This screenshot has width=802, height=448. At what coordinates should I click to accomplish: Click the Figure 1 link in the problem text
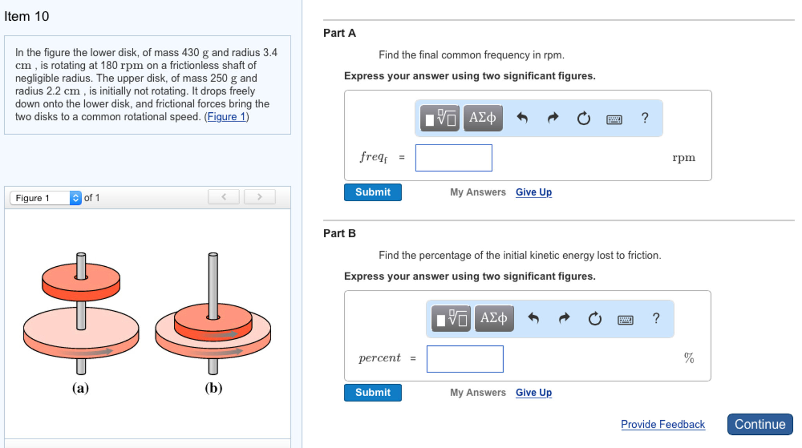pos(227,116)
